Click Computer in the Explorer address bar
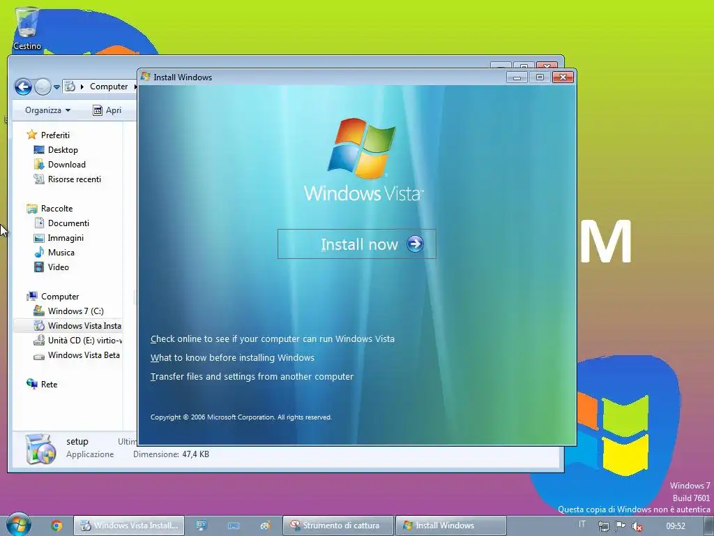The width and height of the screenshot is (714, 536). (108, 87)
